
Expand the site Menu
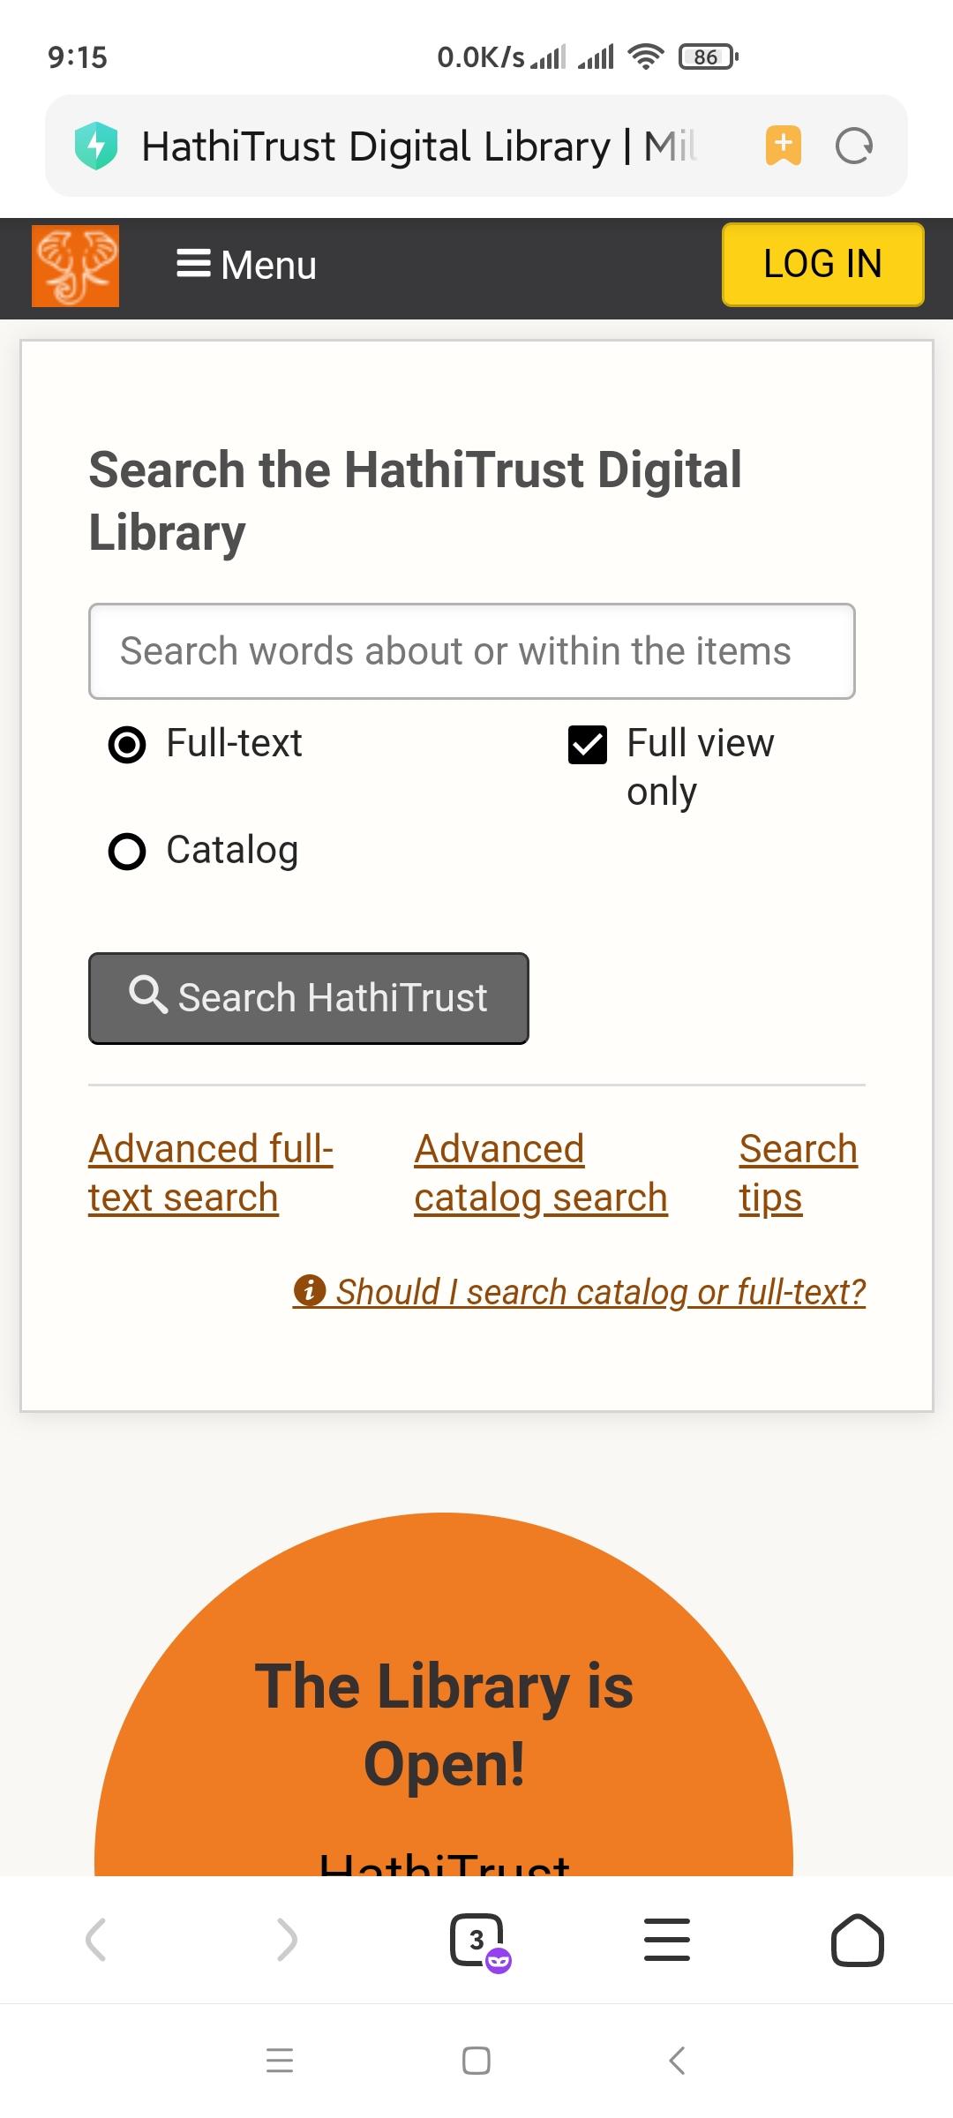coord(246,265)
